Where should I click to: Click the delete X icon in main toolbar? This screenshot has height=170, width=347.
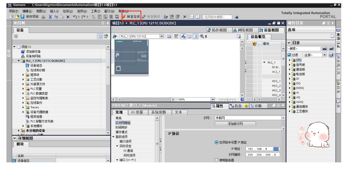[68, 17]
